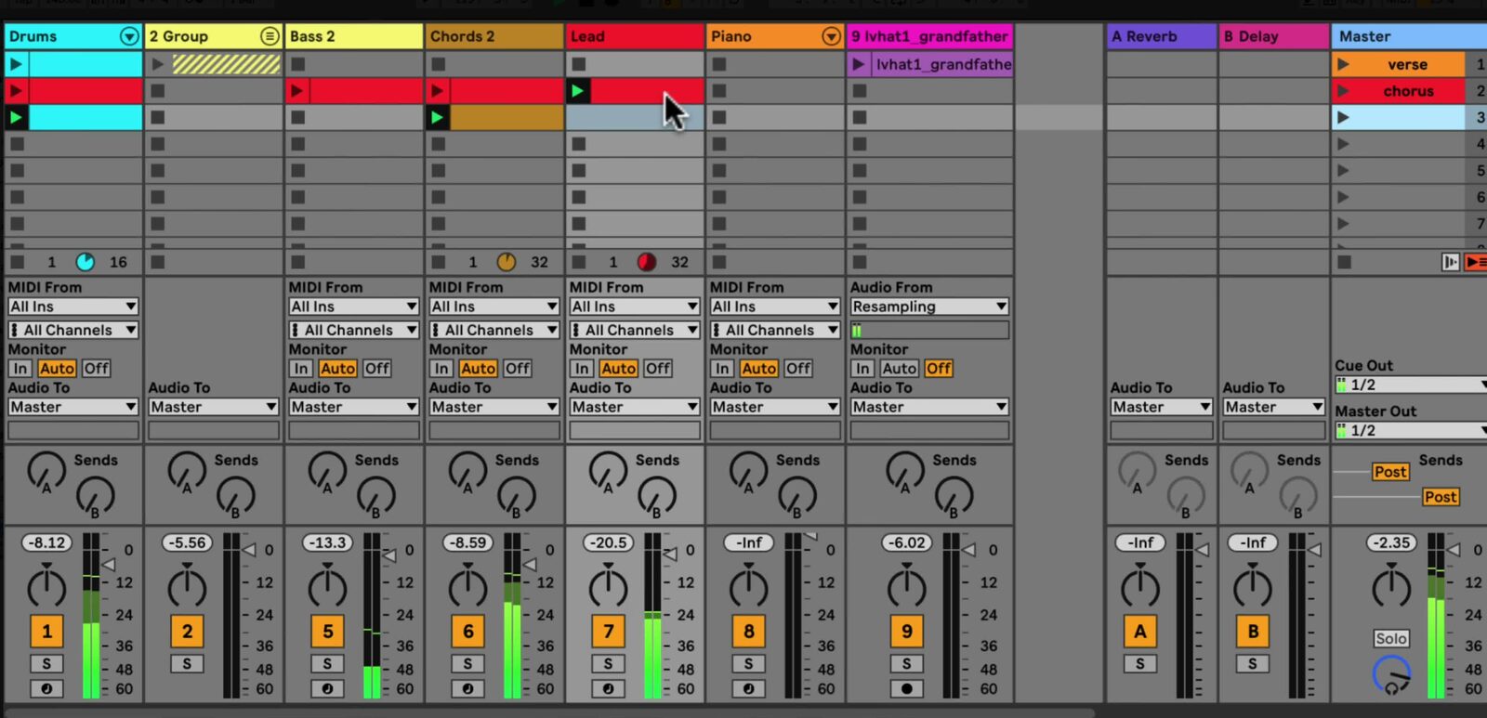Stop clips in the Chords 2 track
The image size is (1487, 718).
439,262
